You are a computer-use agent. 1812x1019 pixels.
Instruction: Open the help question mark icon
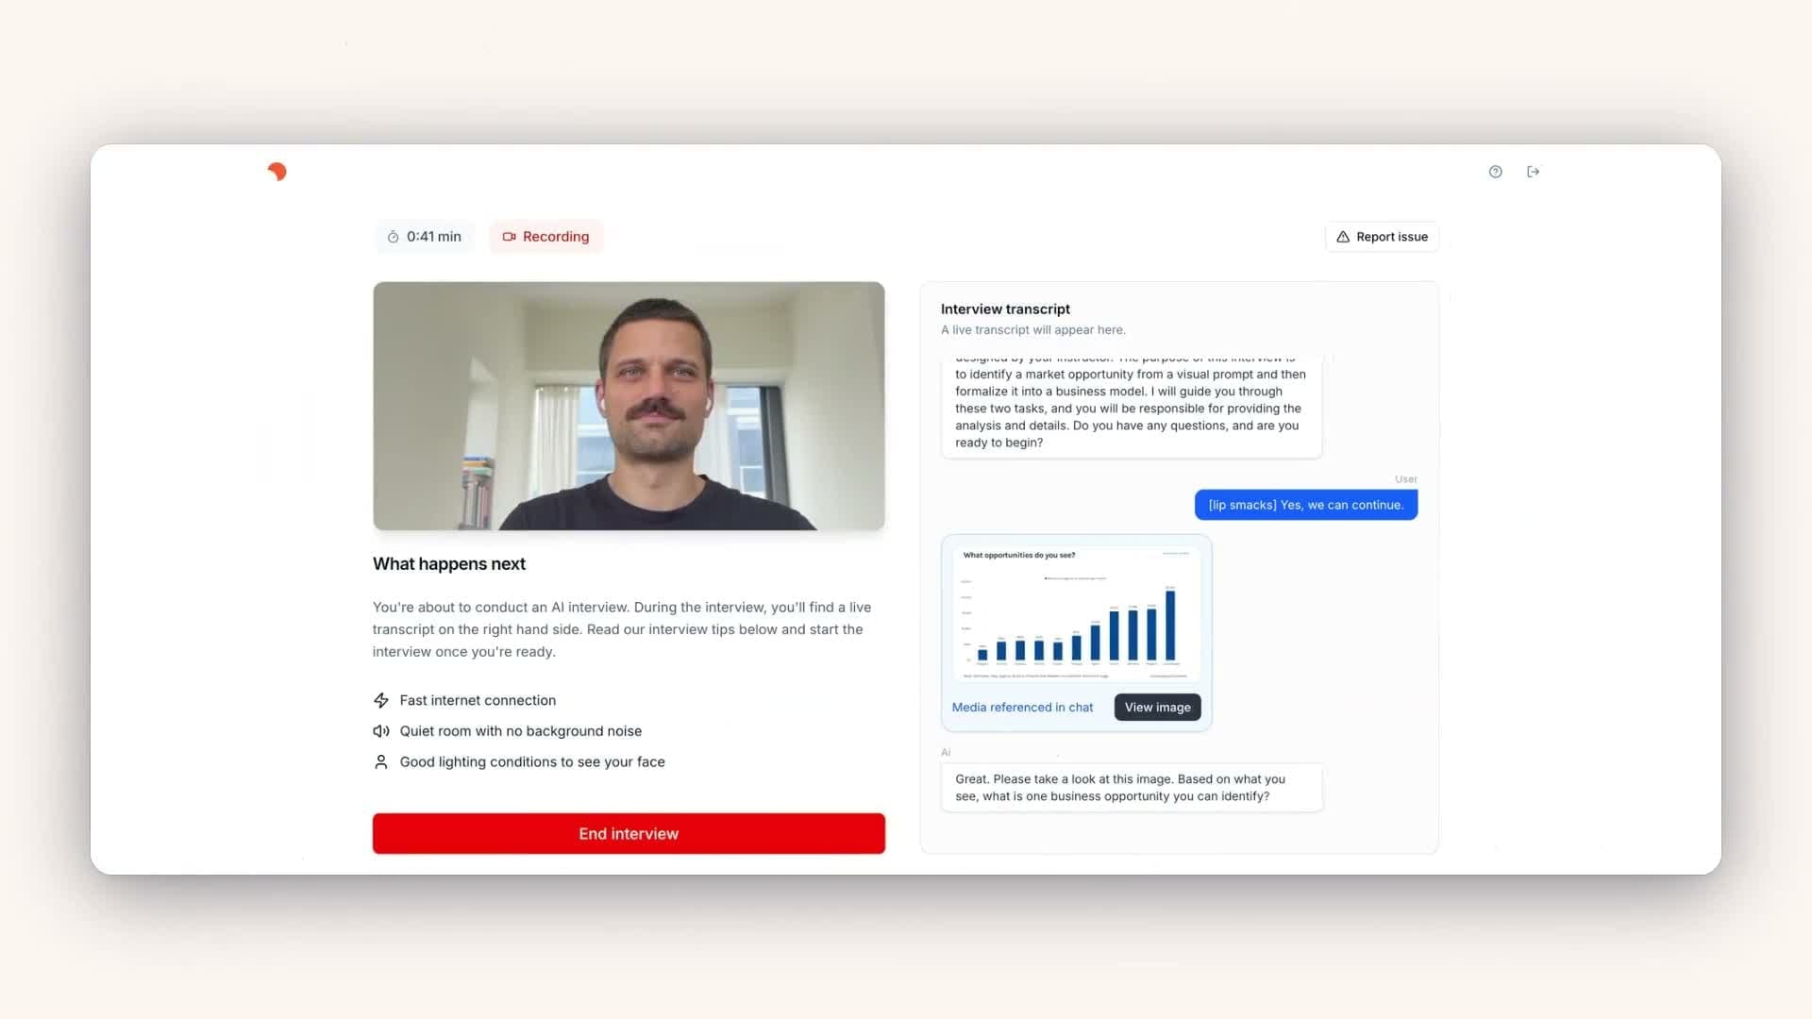pyautogui.click(x=1495, y=172)
